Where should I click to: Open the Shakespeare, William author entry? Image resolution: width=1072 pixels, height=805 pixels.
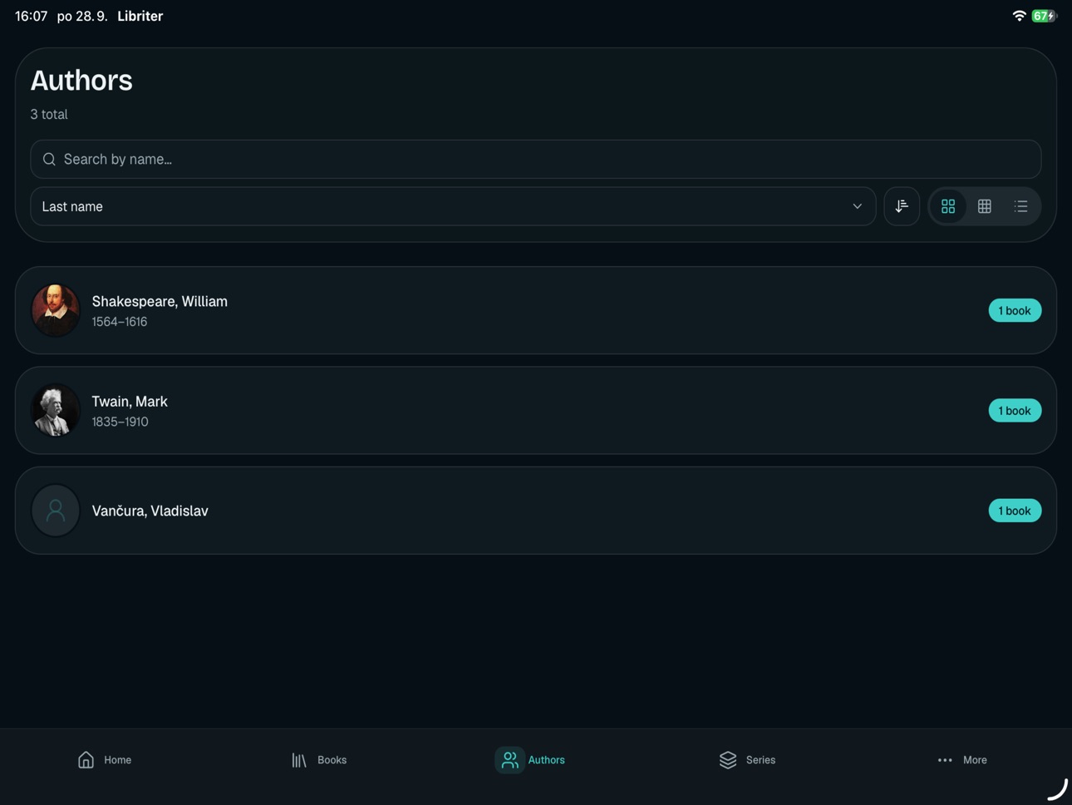pyautogui.click(x=536, y=310)
